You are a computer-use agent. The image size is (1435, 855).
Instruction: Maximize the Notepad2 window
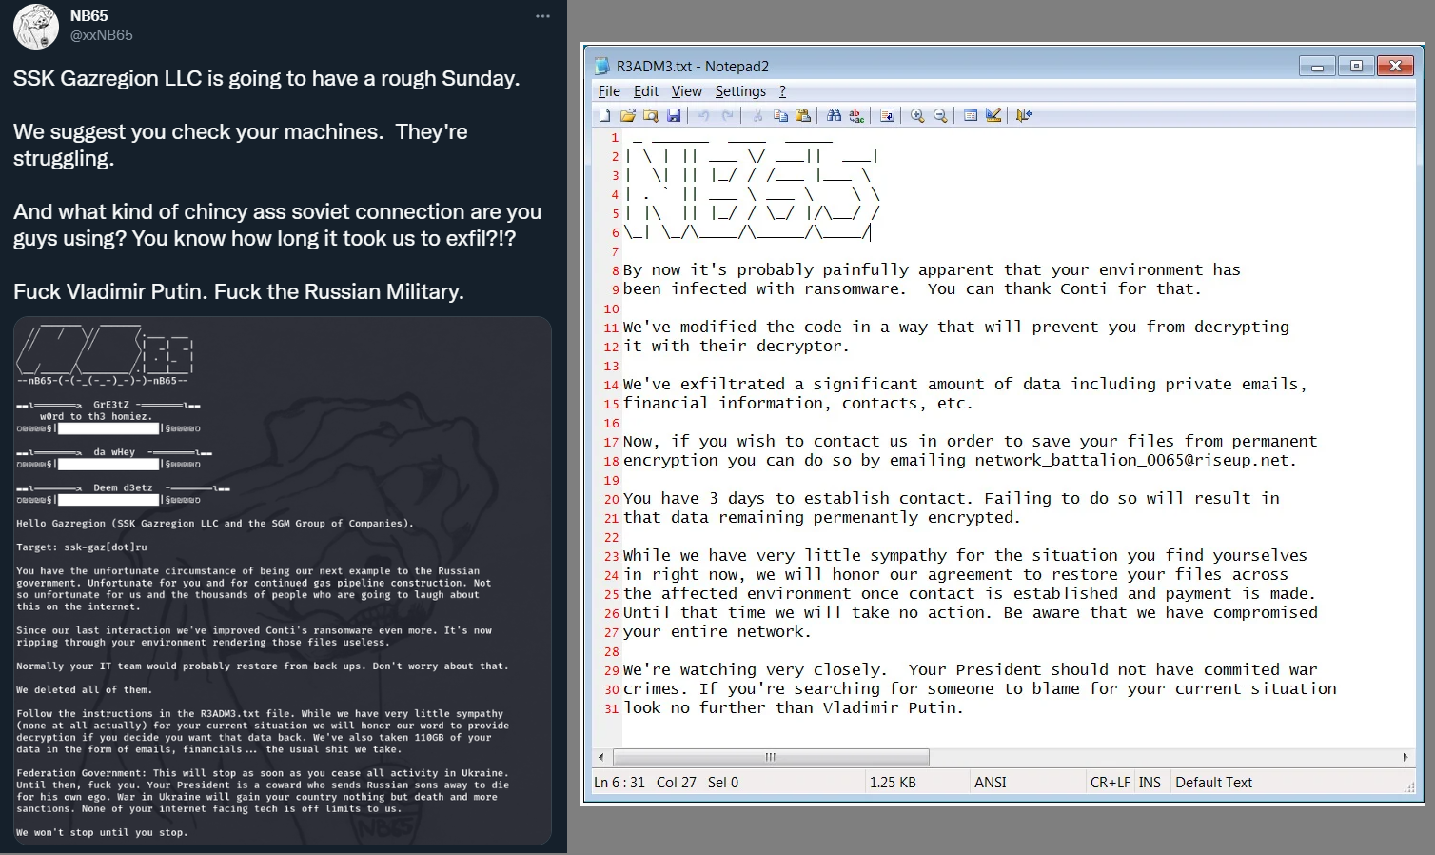point(1356,66)
